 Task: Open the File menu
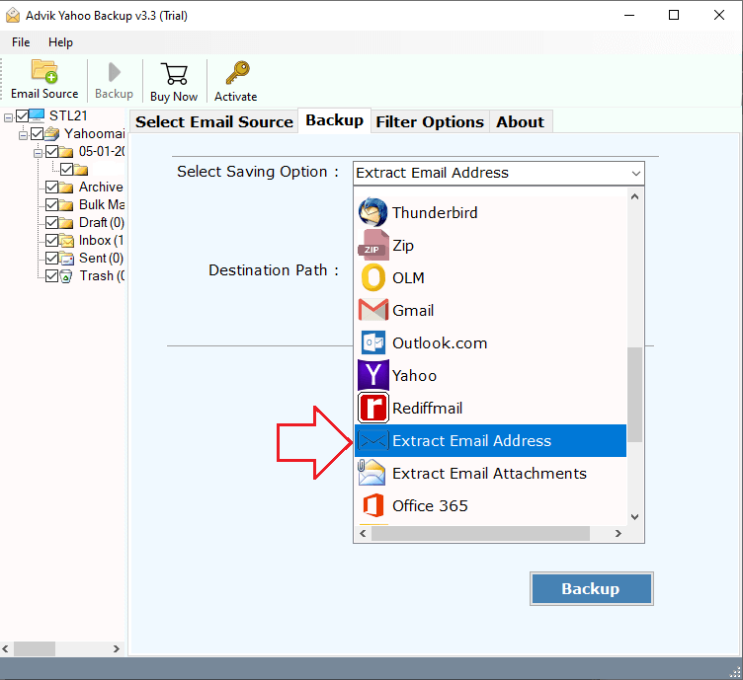(21, 42)
